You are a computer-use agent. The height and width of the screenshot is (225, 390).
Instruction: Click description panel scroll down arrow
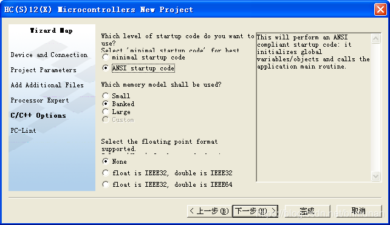pos(375,176)
